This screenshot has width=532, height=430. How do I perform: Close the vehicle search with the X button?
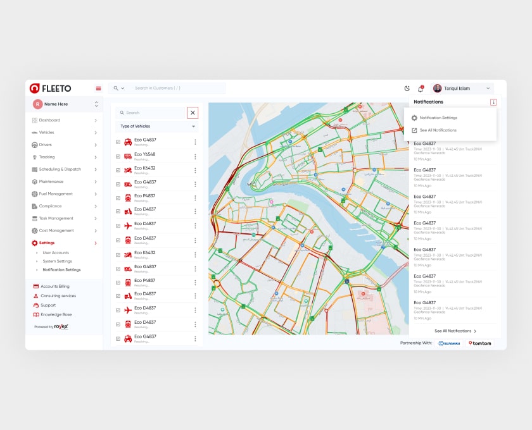pos(193,113)
